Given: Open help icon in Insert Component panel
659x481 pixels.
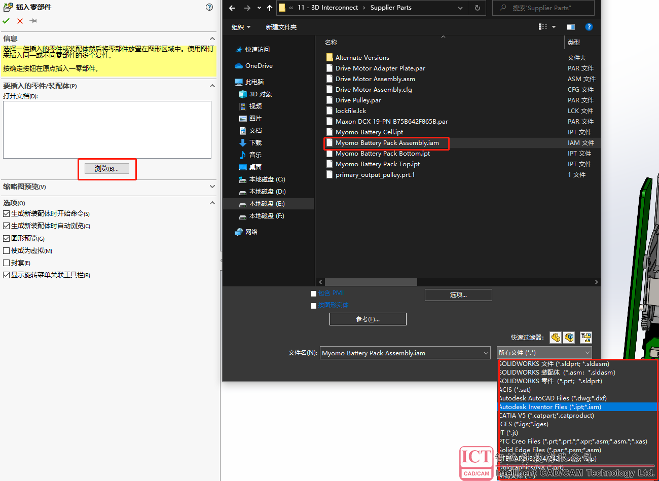Looking at the screenshot, I should [x=209, y=7].
